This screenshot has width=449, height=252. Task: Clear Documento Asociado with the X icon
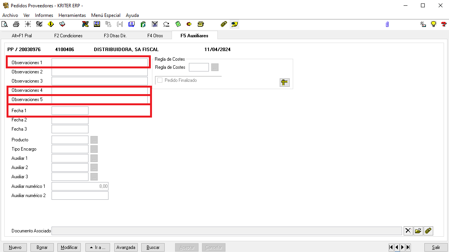click(408, 231)
